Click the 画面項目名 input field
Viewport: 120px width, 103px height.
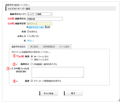[x=44, y=19]
